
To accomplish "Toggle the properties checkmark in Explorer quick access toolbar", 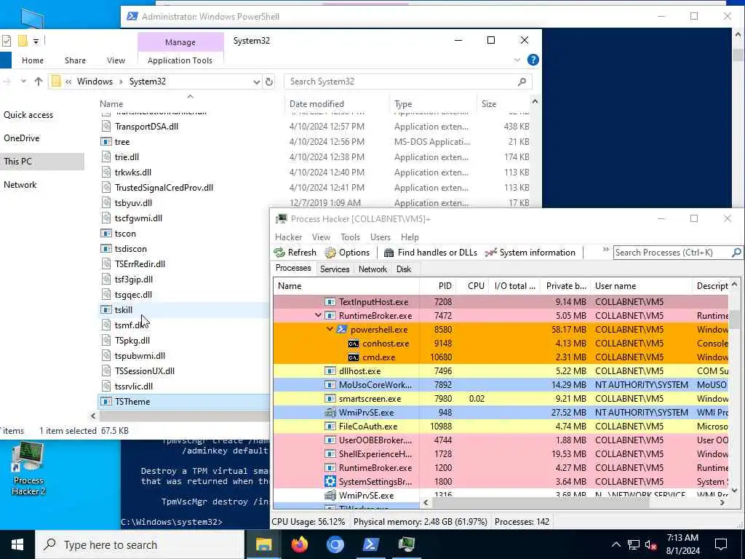I will click(6, 41).
